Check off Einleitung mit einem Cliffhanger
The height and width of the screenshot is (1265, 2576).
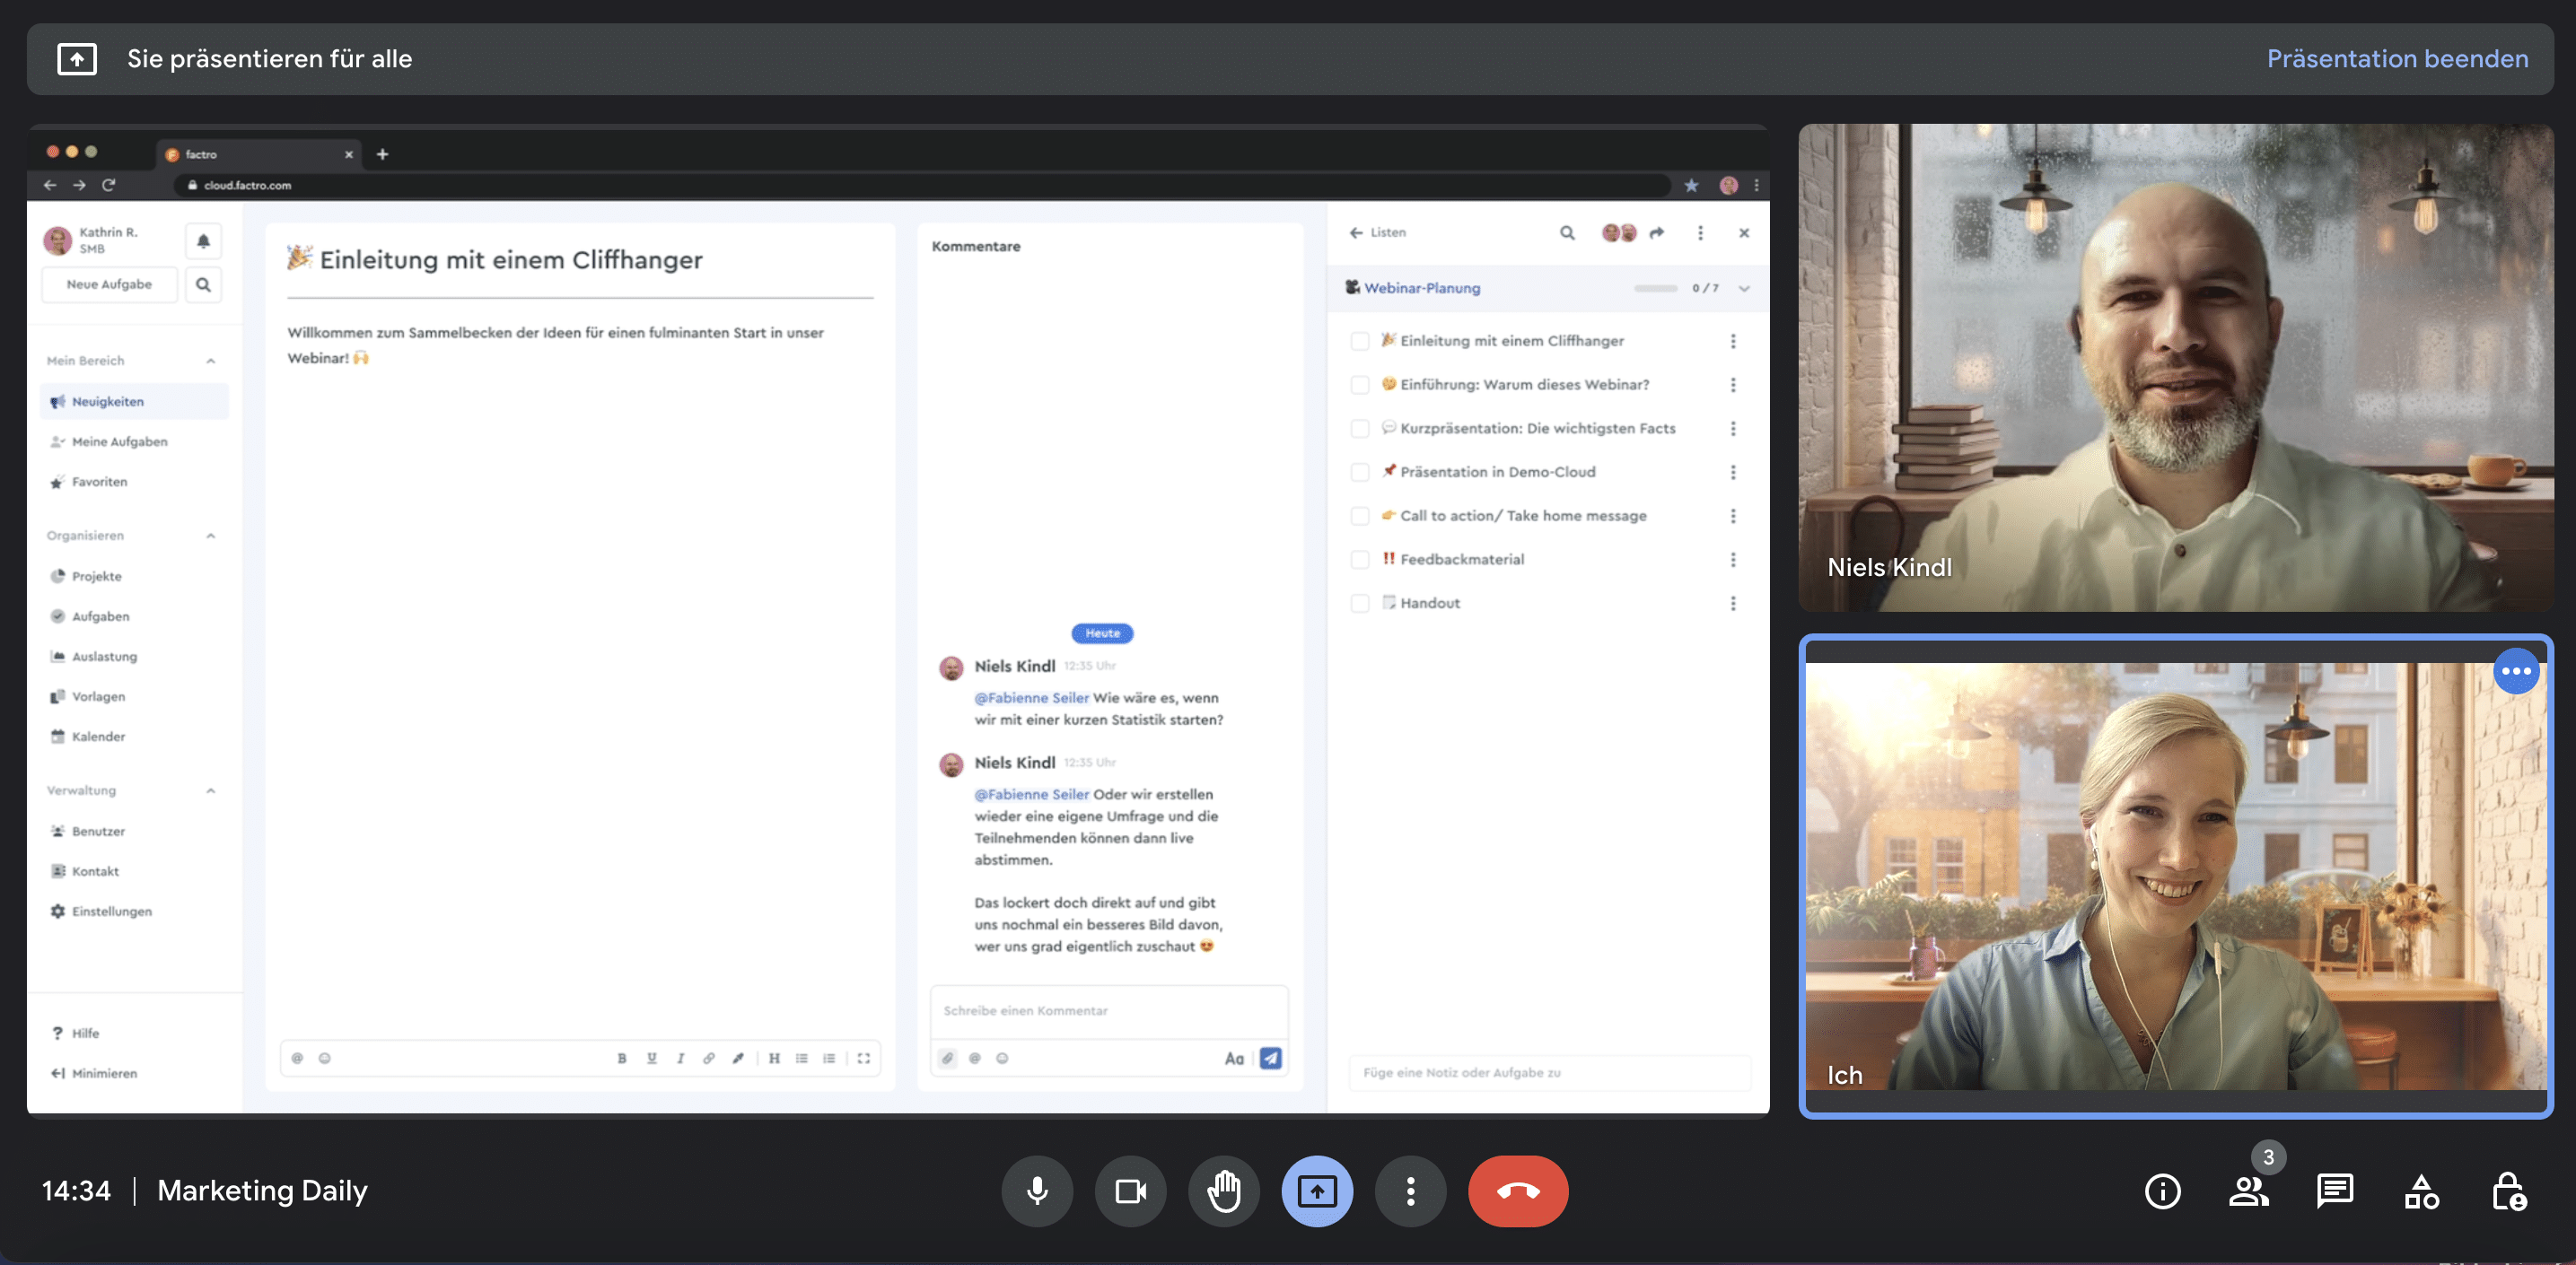1359,341
